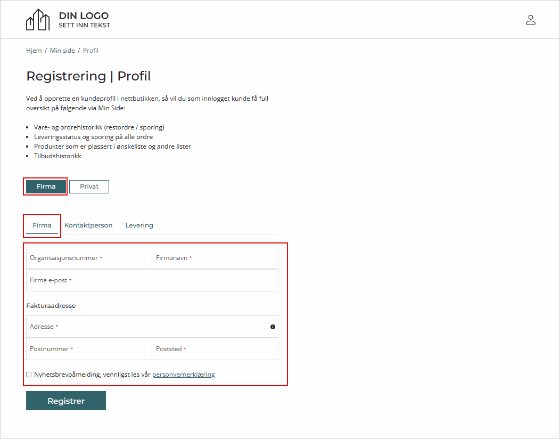The image size is (560, 439).
Task: Select the Firma customer type button
Action: click(x=46, y=186)
